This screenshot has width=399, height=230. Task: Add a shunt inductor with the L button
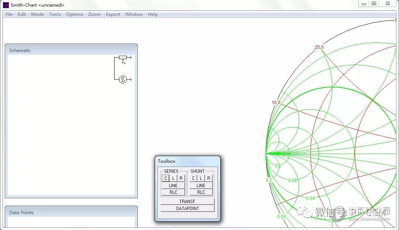pyautogui.click(x=201, y=178)
